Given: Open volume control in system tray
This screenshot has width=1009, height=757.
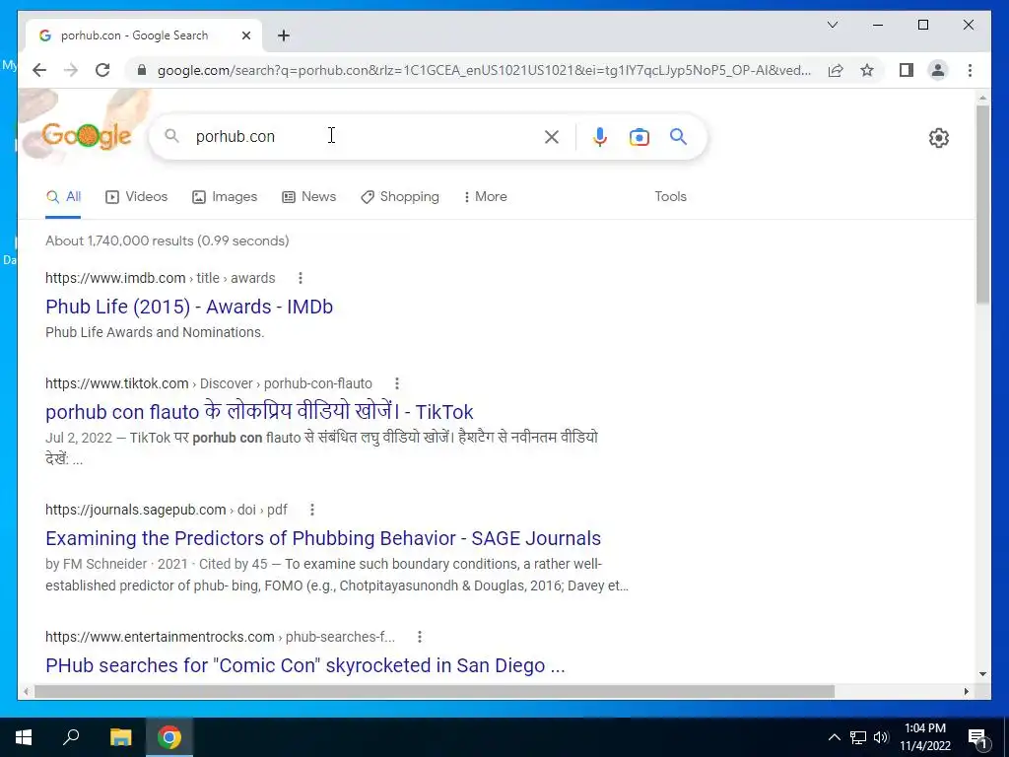Looking at the screenshot, I should (x=882, y=737).
